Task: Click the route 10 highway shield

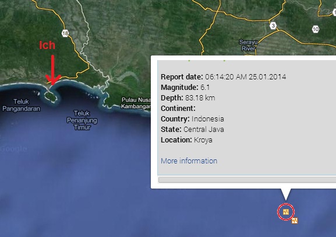Action: 316,29
